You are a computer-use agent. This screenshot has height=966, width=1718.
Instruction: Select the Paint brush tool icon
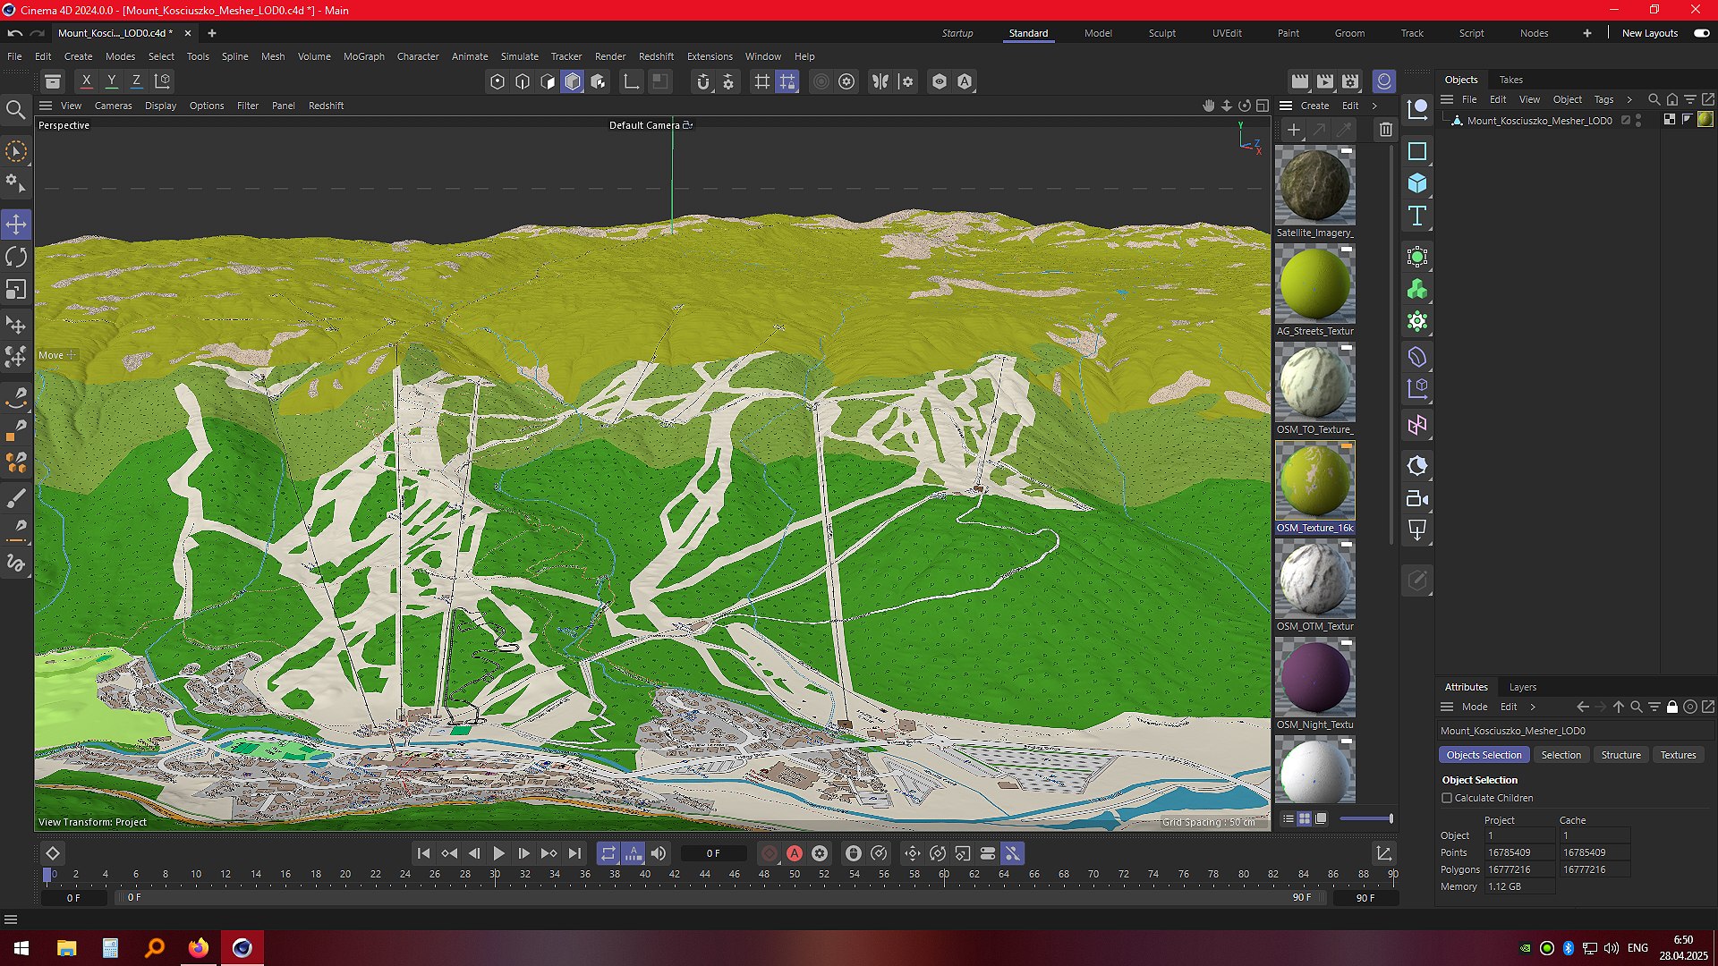click(x=16, y=497)
